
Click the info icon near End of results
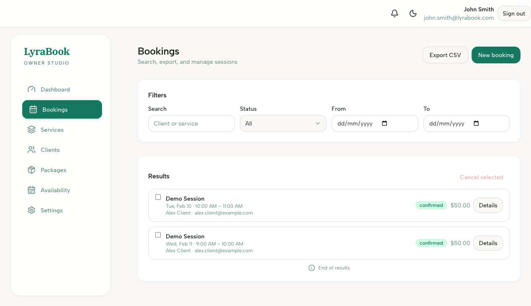tap(311, 268)
